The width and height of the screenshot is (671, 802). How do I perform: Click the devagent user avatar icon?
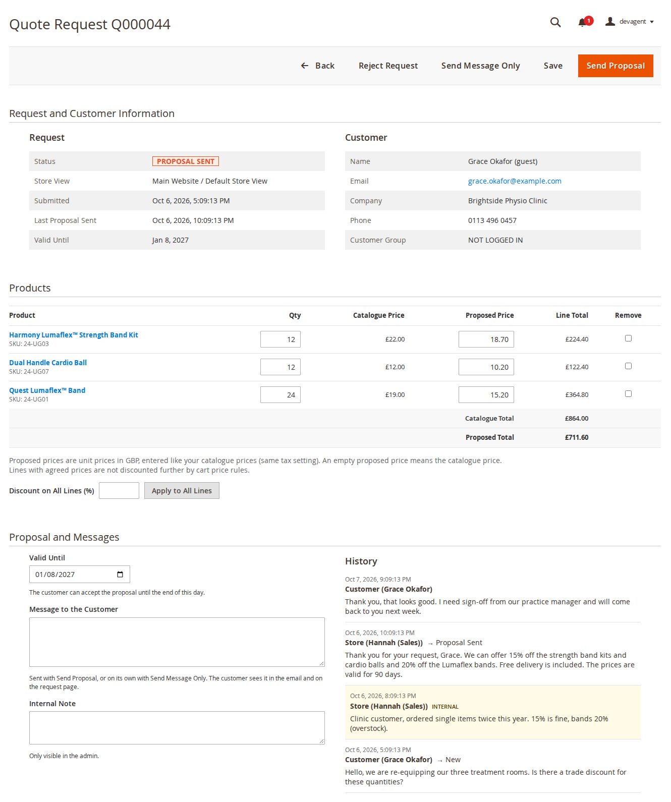pos(610,21)
